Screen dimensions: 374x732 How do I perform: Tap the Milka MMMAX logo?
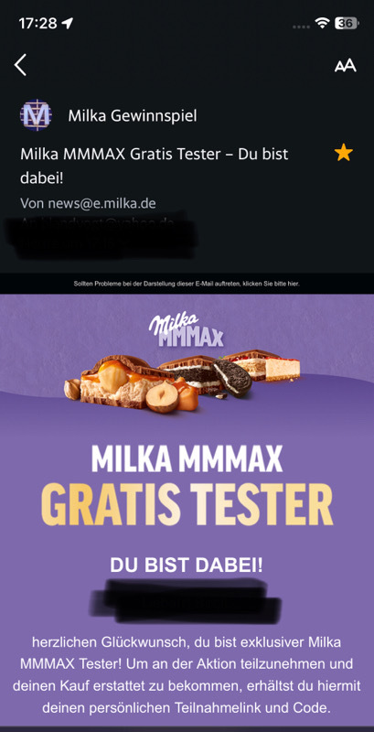click(186, 330)
